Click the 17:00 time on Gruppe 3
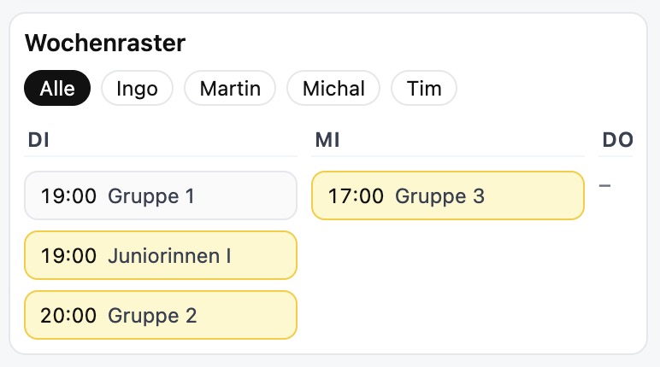This screenshot has height=367, width=660. 357,196
